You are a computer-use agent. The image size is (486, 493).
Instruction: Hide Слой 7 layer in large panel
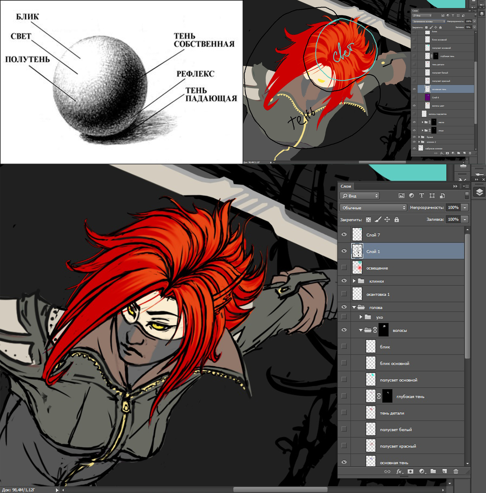pyautogui.click(x=344, y=235)
